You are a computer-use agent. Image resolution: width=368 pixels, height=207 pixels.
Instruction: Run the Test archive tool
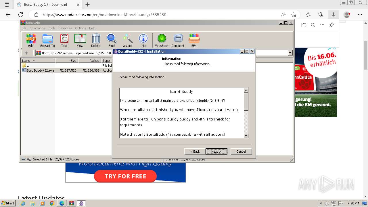64,40
